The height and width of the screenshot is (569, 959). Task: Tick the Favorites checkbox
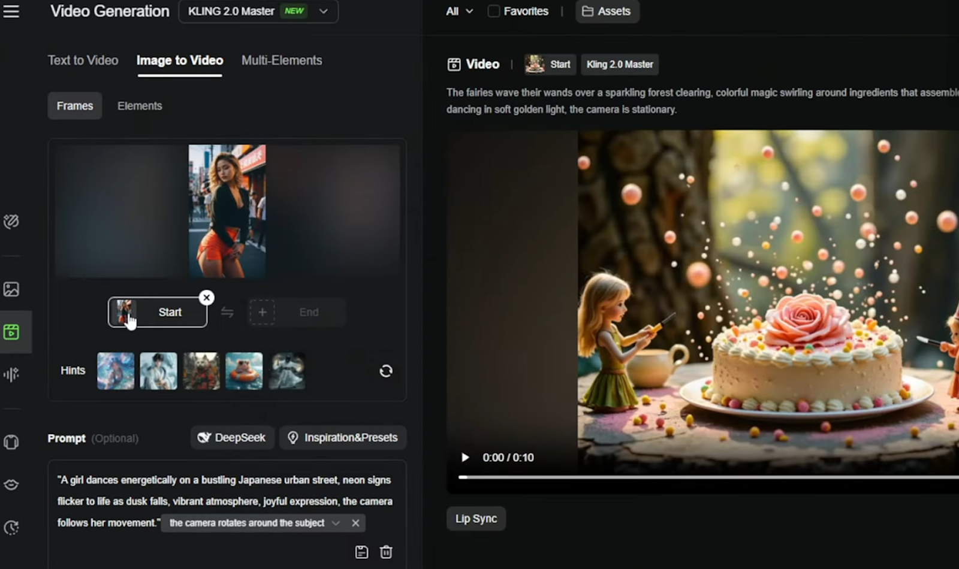click(x=493, y=11)
